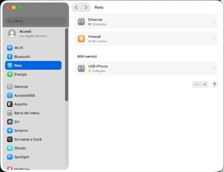Click the sidebar vertical scrollbar
Image resolution: width=224 pixels, height=172 pixels.
[x=66, y=65]
